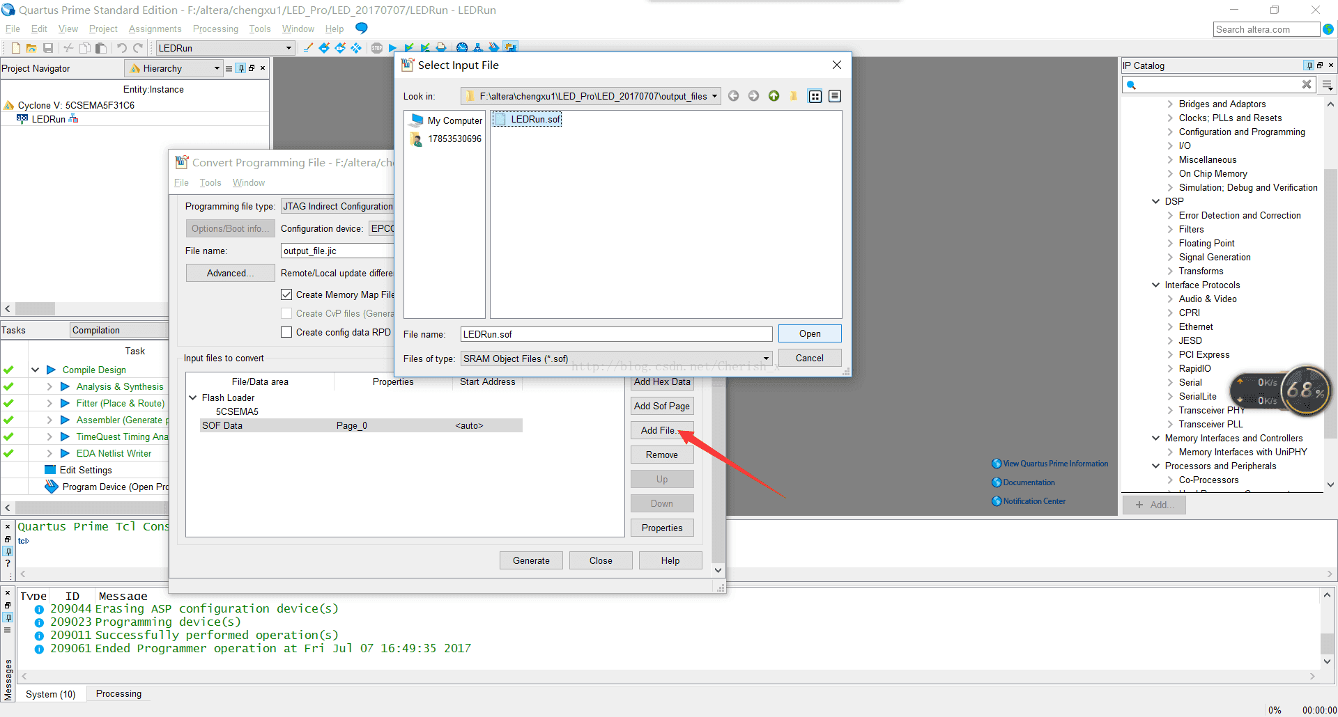This screenshot has height=717, width=1338.
Task: Click Cancel in Select Input File dialog
Action: (810, 358)
